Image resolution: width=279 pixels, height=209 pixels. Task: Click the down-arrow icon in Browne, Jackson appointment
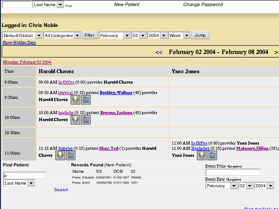tap(75, 120)
